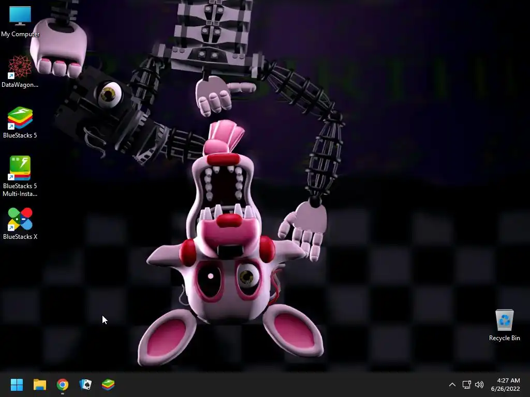The width and height of the screenshot is (530, 397).
Task: Open the volume speaker tray icon
Action: [479, 385]
